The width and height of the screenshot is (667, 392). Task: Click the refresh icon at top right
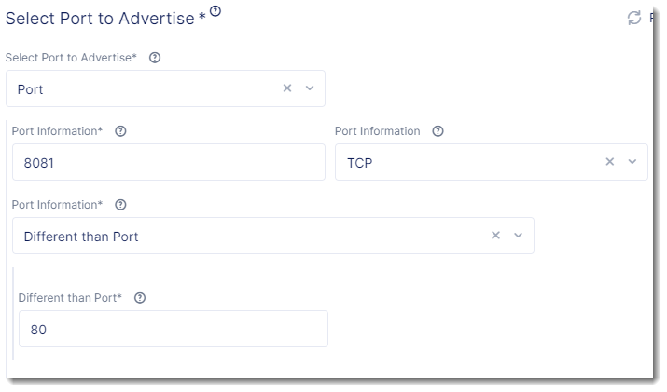click(634, 18)
